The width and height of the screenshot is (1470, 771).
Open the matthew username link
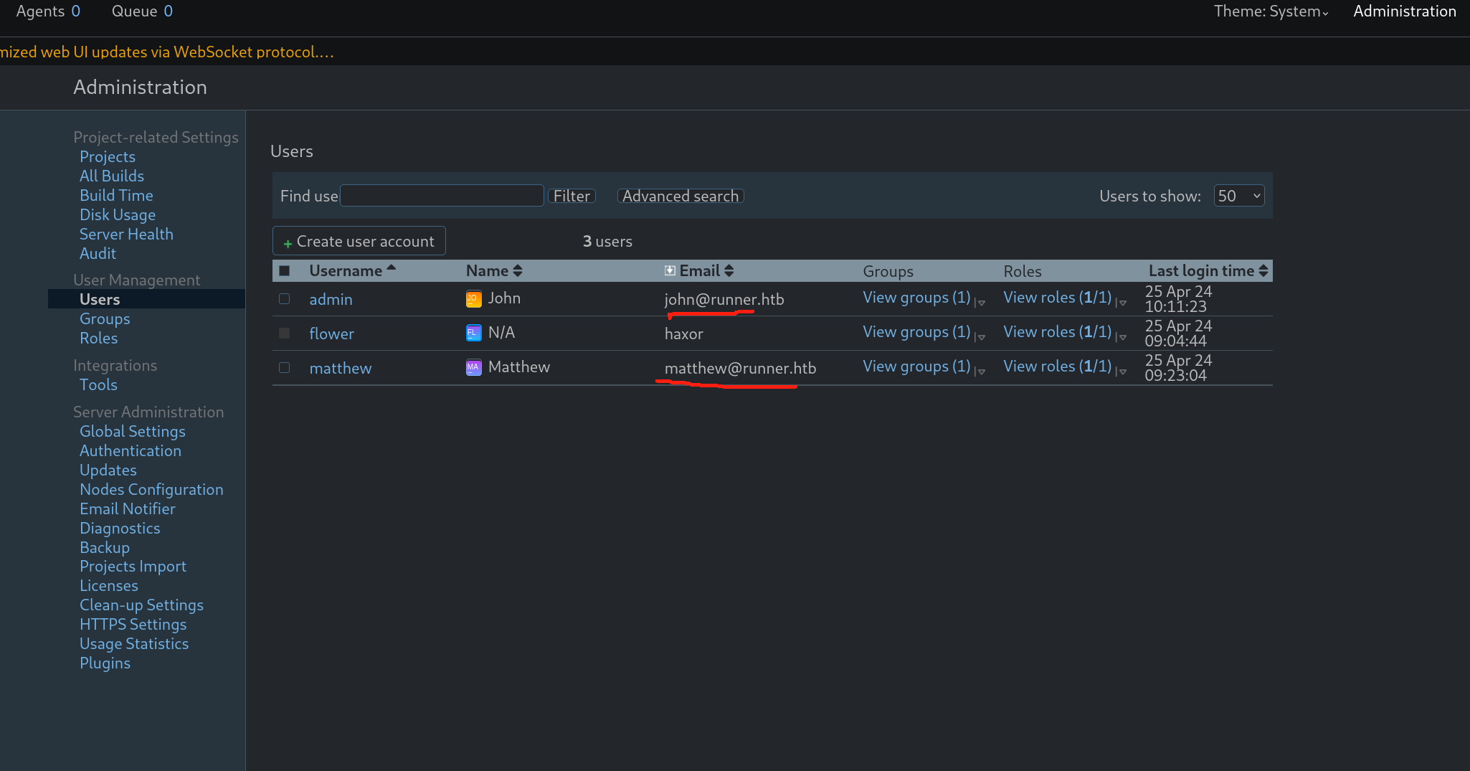pos(340,368)
